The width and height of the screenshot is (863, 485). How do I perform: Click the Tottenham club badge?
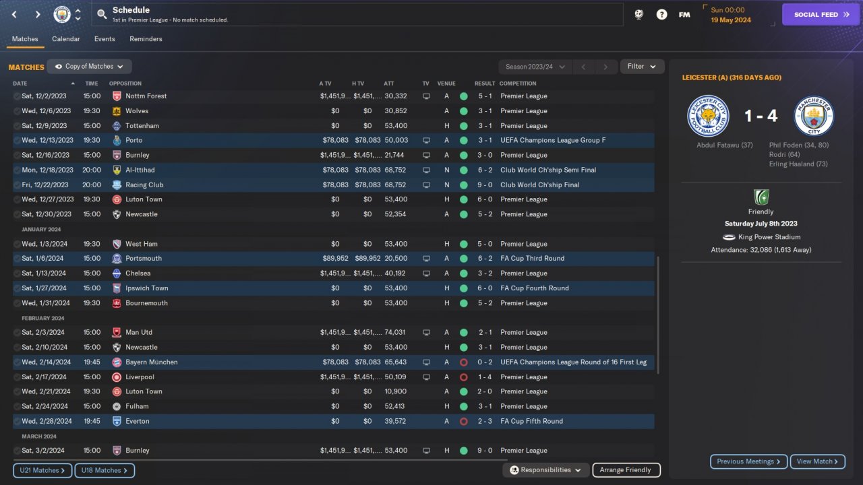coord(117,126)
